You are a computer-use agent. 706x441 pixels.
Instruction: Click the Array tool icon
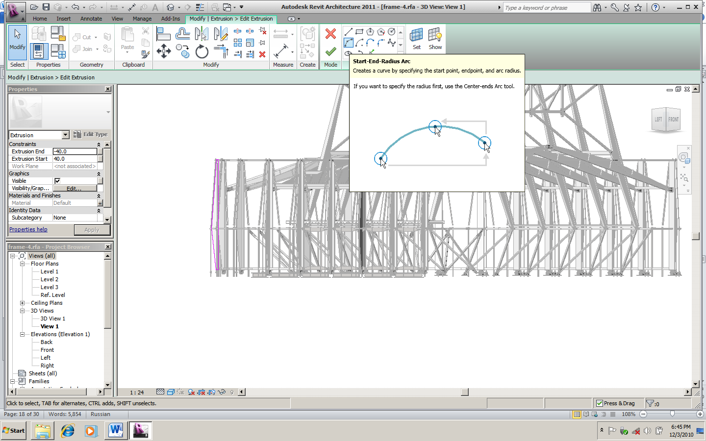coord(238,43)
